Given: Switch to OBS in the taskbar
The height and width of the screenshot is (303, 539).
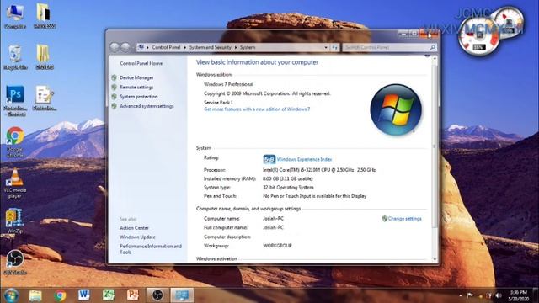Looking at the screenshot, I should pyautogui.click(x=157, y=295).
